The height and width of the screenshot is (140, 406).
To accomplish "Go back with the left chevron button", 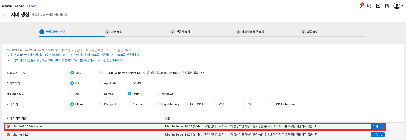I will (5, 15).
